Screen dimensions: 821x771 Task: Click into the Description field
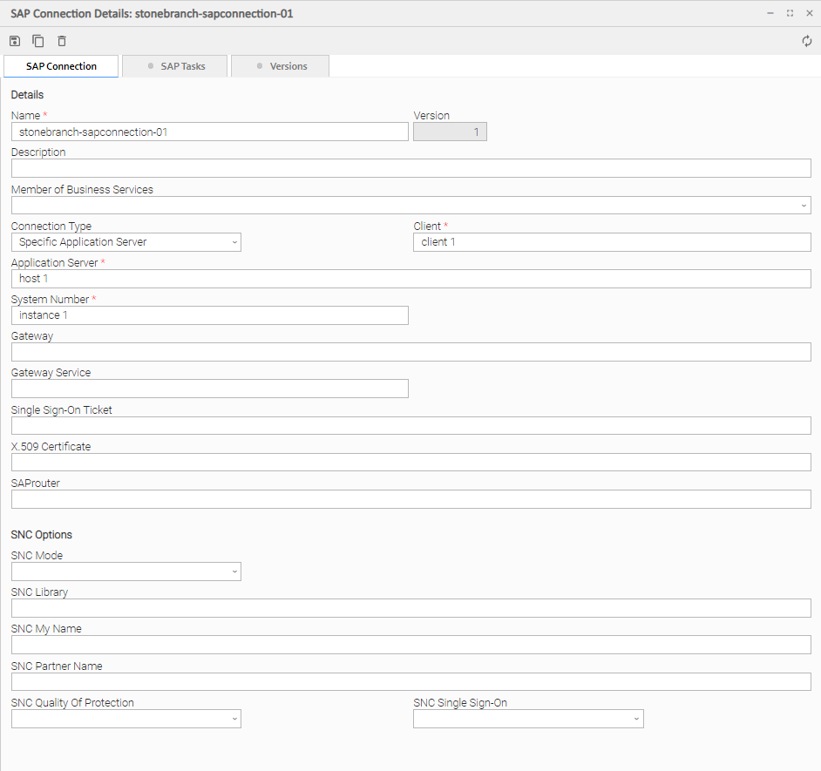[x=410, y=168]
